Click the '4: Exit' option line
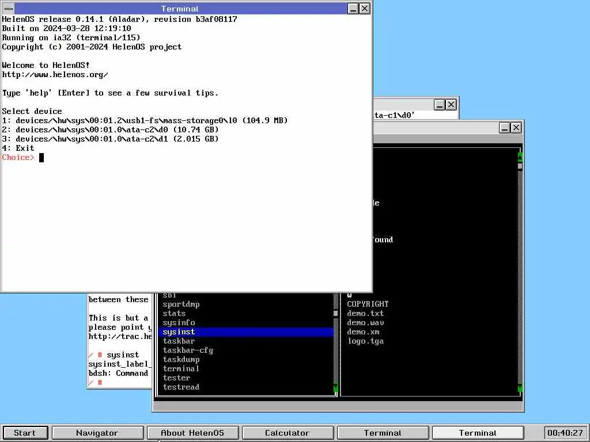Viewport: 590px width, 442px height. pyautogui.click(x=18, y=148)
